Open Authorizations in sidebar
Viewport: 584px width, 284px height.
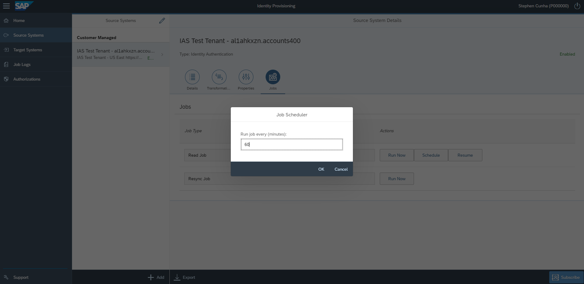pyautogui.click(x=36, y=79)
